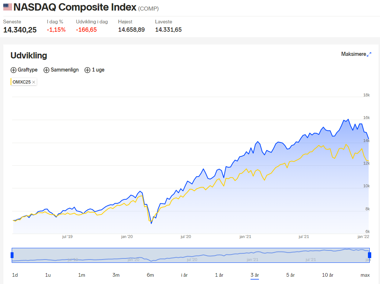Click the right handle of range navigator
This screenshot has width=380, height=284.
tap(370, 255)
